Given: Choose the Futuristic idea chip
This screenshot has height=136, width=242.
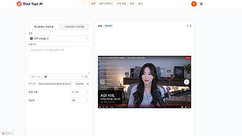Looking at the screenshot, I should click(x=80, y=84).
